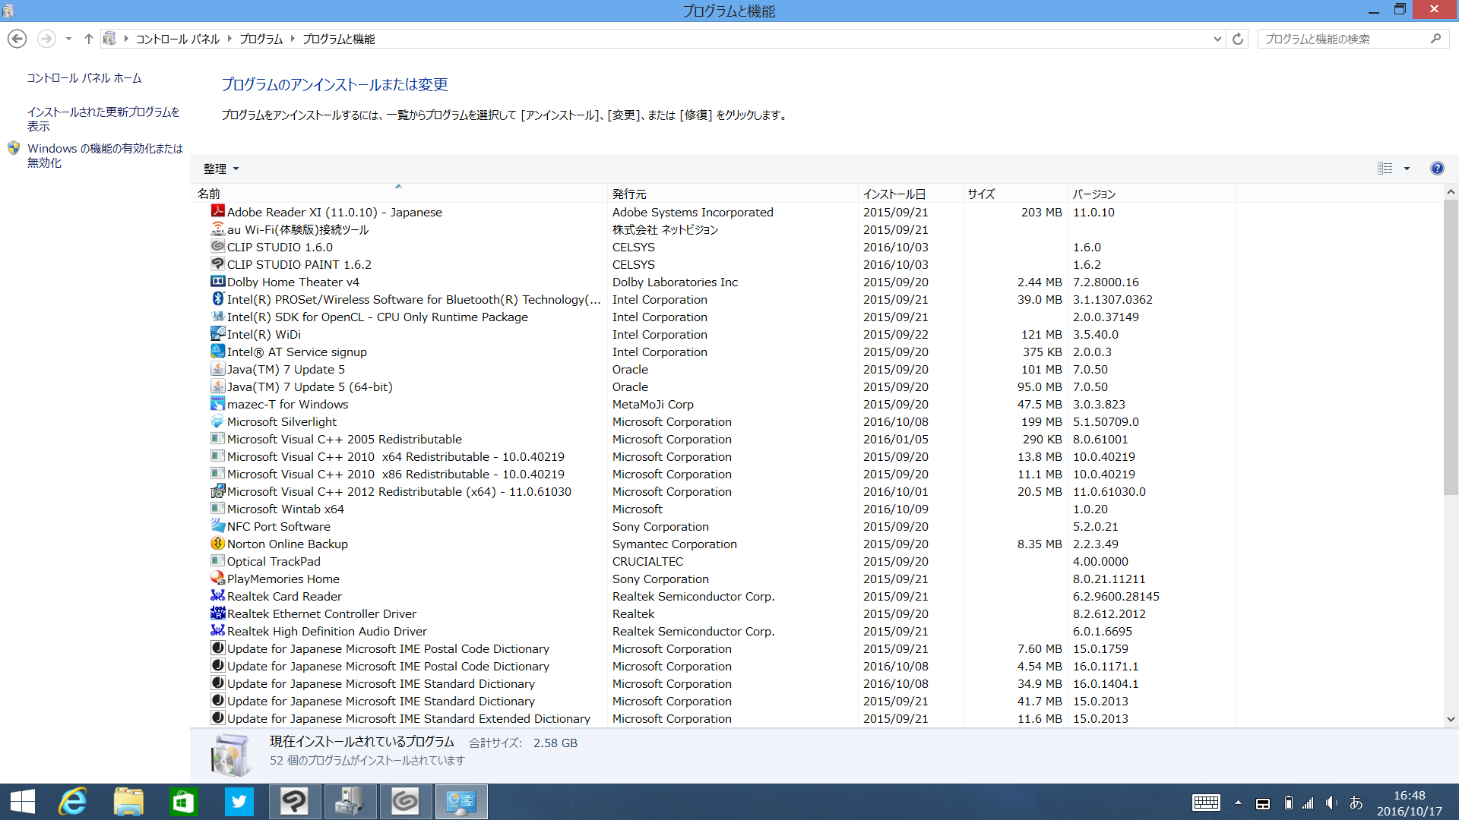Click the view layout icon
Viewport: 1459px width, 820px height.
coord(1385,169)
